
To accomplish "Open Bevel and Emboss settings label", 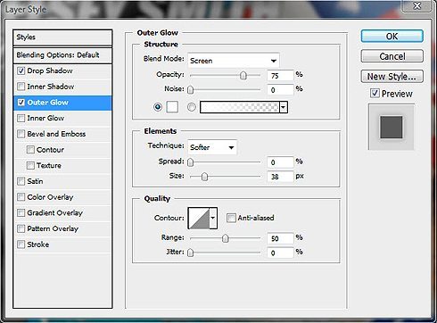I will (x=56, y=134).
